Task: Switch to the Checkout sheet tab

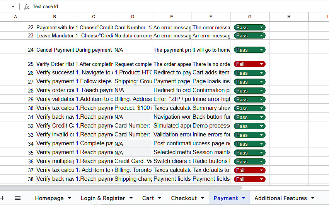Action: [x=184, y=198]
